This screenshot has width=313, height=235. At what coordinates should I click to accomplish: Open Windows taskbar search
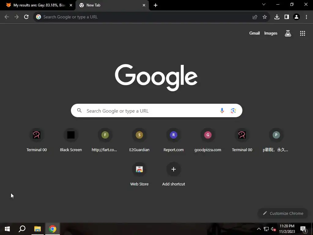pos(22,229)
